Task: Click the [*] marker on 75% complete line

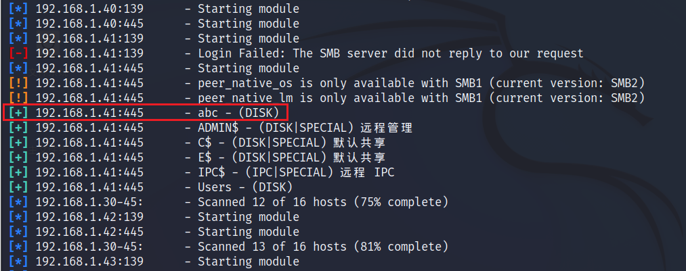Action: (19, 202)
